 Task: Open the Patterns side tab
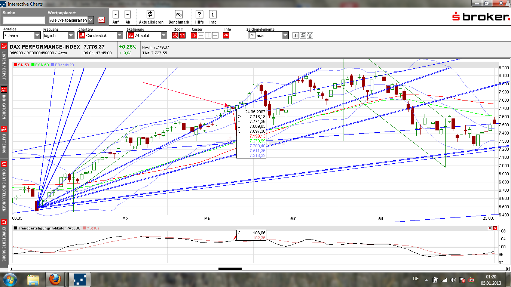[x=4, y=141]
